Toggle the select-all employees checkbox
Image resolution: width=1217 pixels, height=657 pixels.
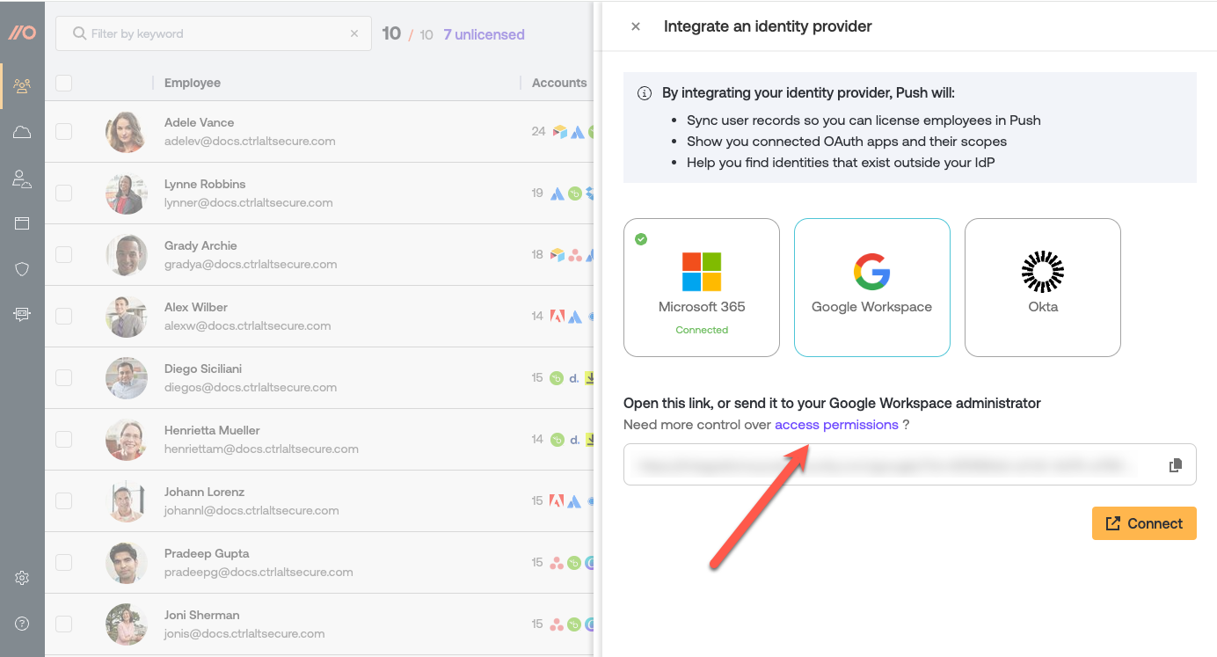pos(63,83)
